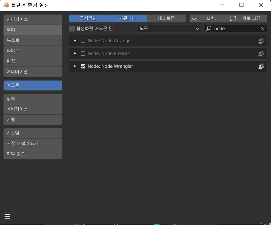Image resolution: width=271 pixels, height=225 pixels.
Task: Click the Blender logo in title bar
Action: point(6,5)
